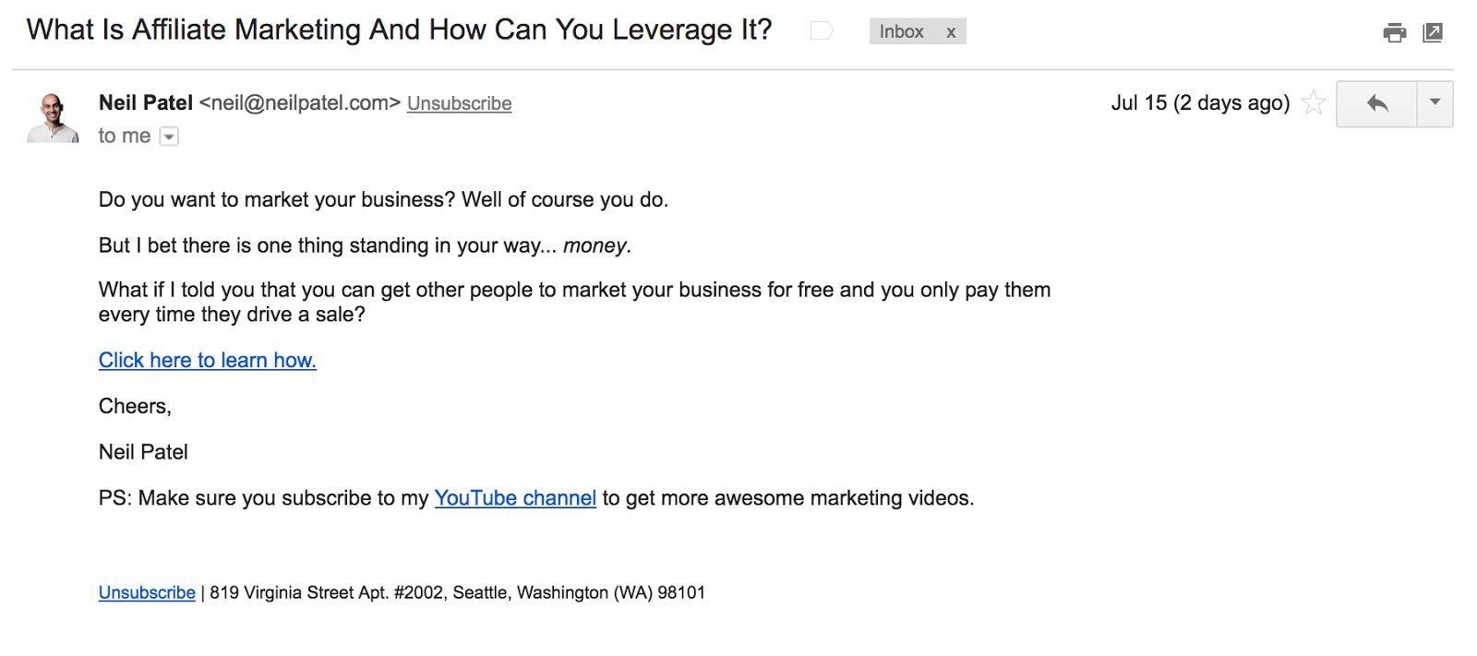Click the neil@neilpatel.com address

point(300,103)
